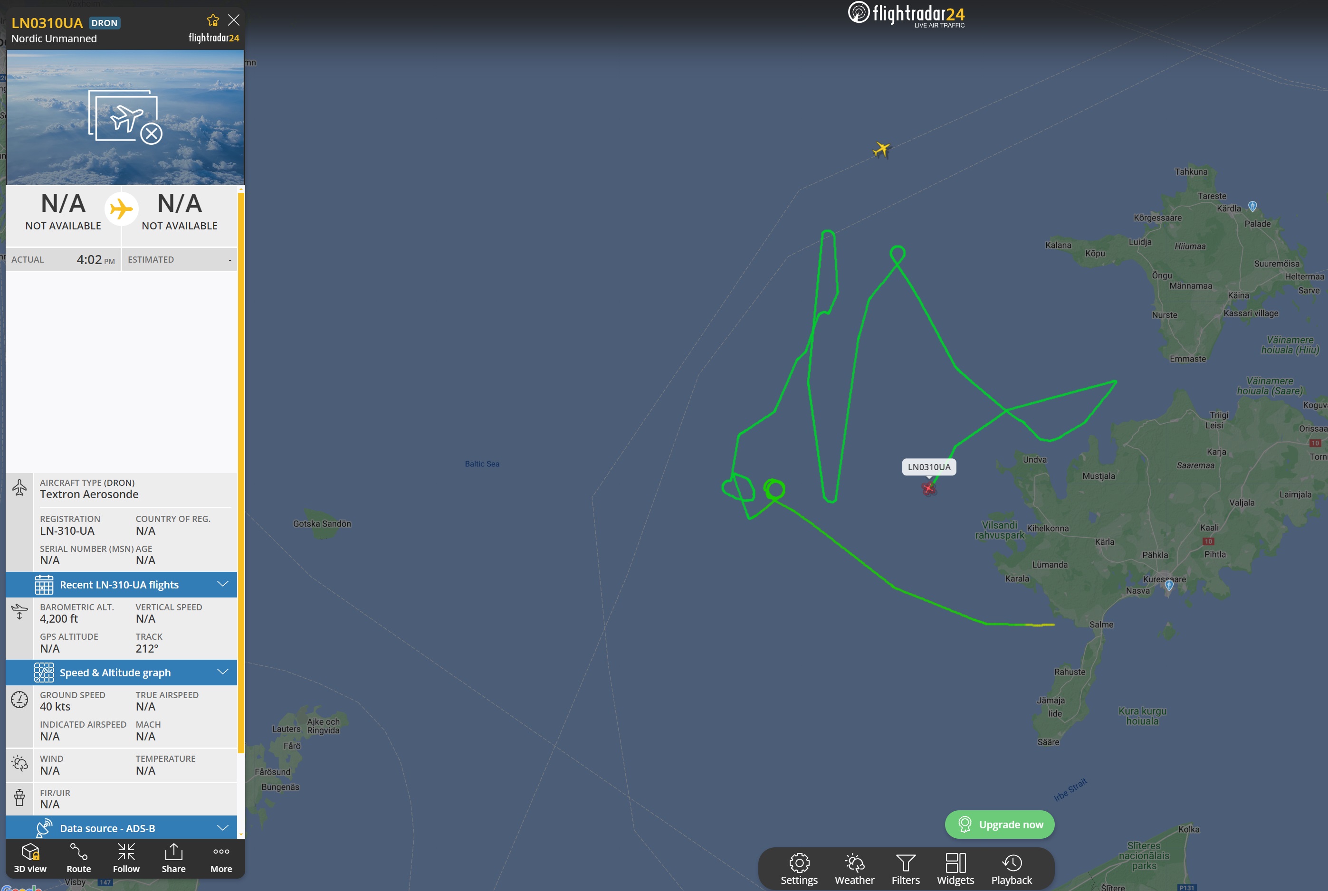Open the More options menu

click(221, 858)
